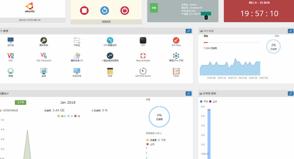Expand the VPS 状态 panel

(290, 31)
